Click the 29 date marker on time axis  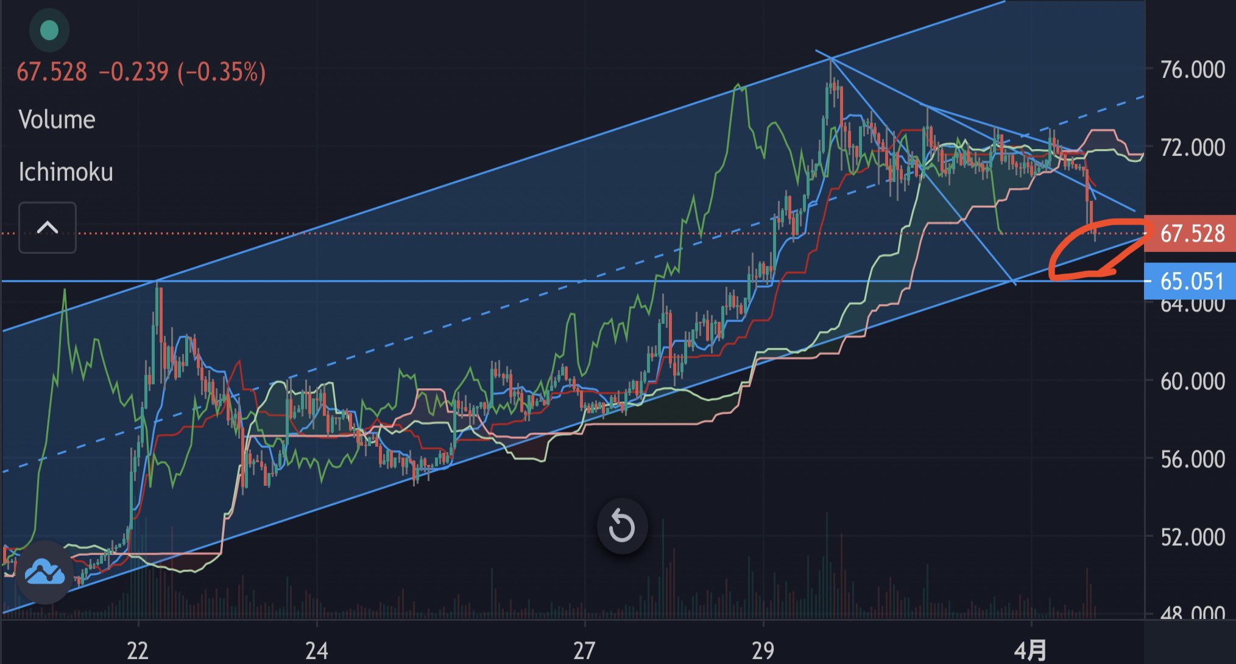tap(762, 651)
